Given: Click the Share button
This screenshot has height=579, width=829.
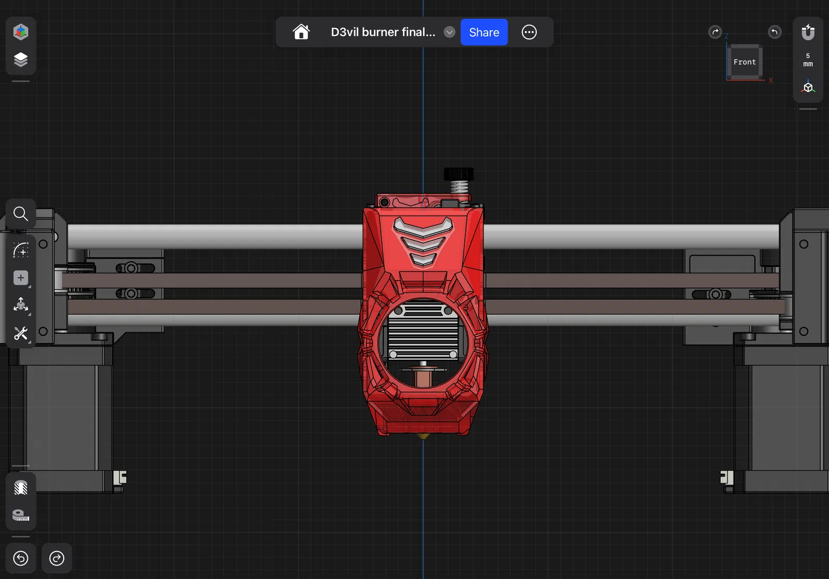Looking at the screenshot, I should [x=484, y=32].
